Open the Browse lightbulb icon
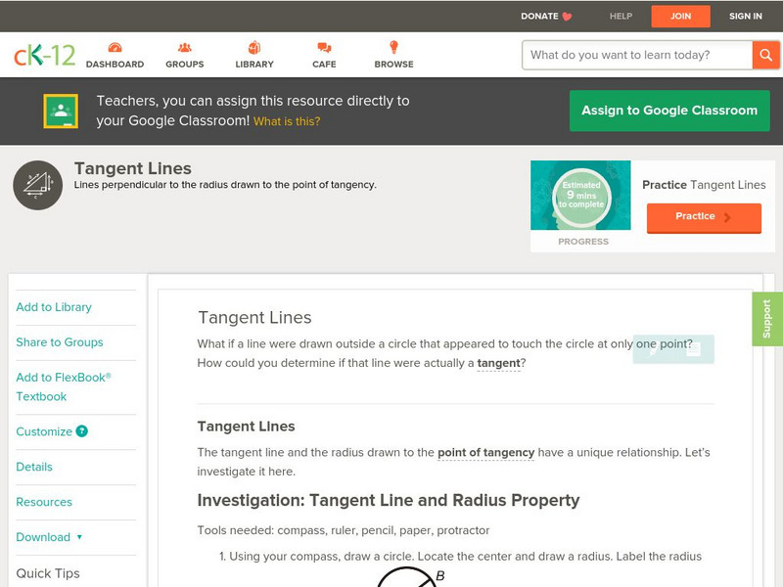 [394, 47]
